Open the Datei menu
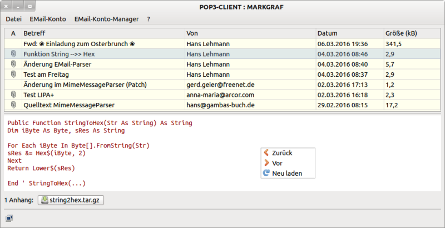Image resolution: width=445 pixels, height=228 pixels. coord(13,19)
